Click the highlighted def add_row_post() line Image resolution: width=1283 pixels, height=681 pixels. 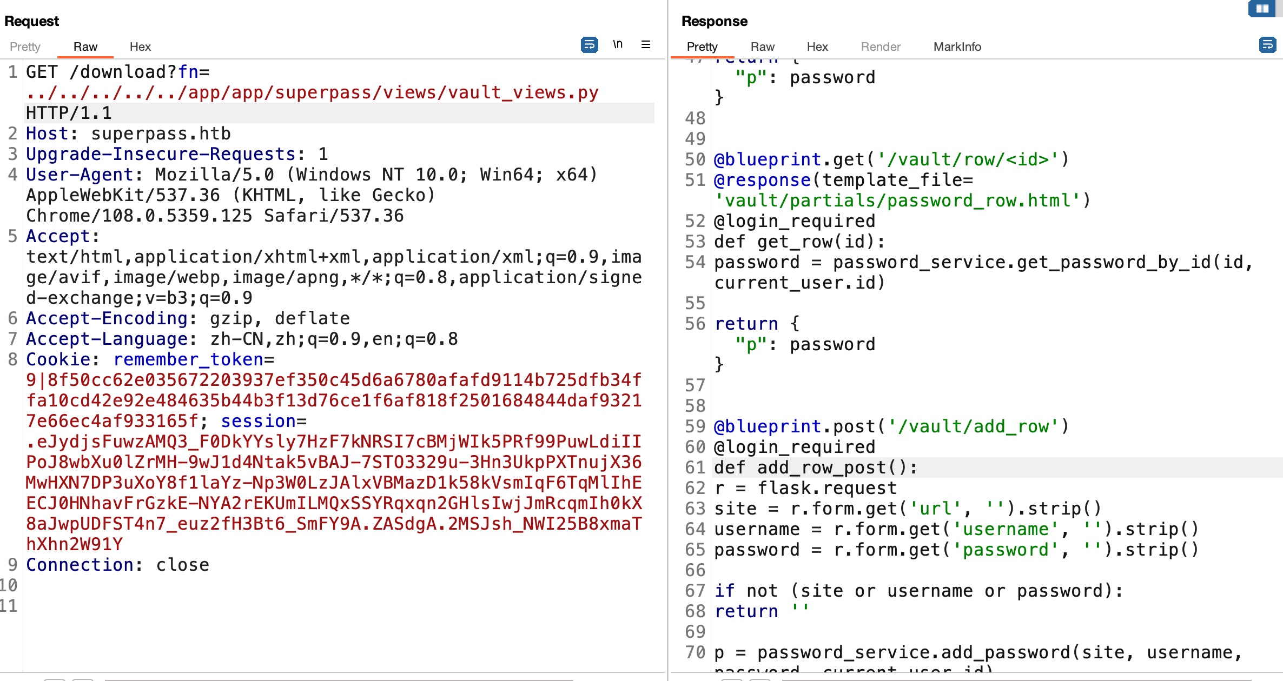point(816,468)
